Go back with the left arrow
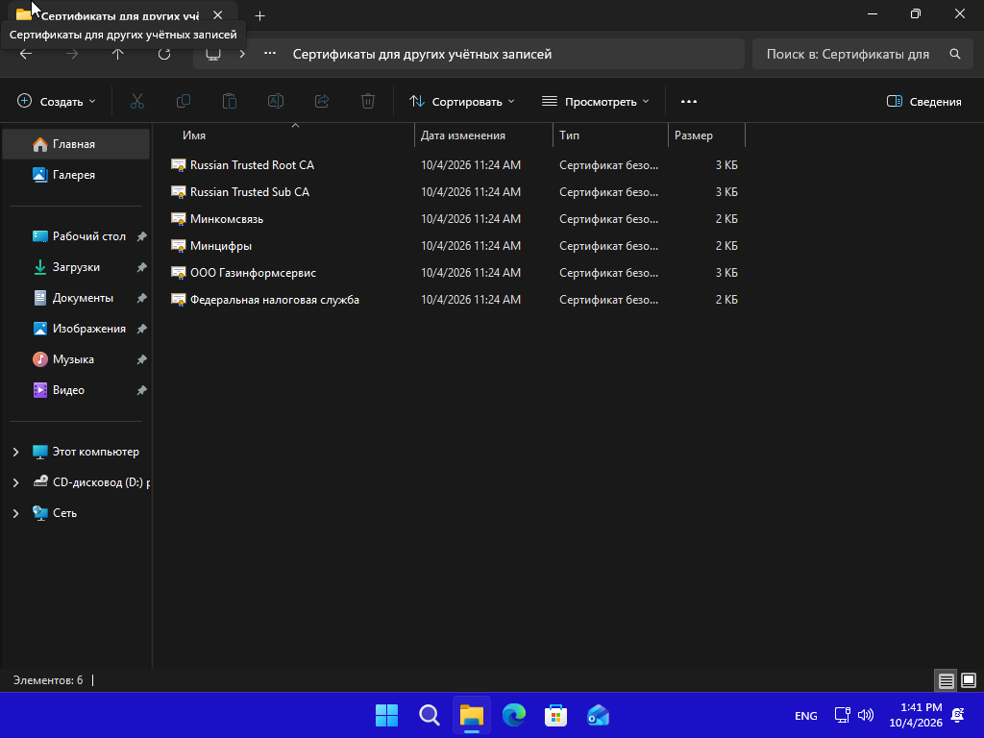Image resolution: width=984 pixels, height=738 pixels. pyautogui.click(x=26, y=54)
